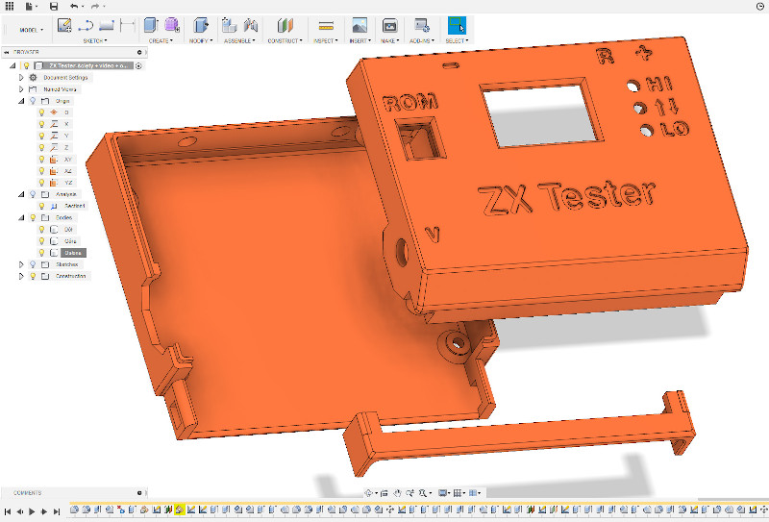
Task: Open the MODEL workspace dropdown
Action: [31, 30]
